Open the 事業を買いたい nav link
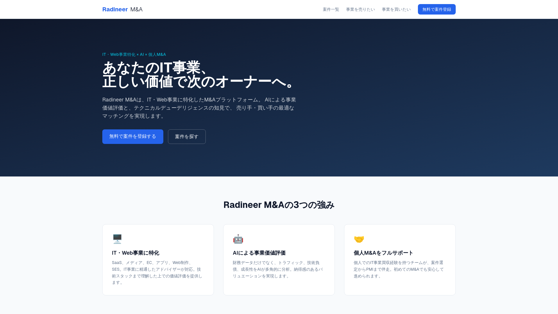The height and width of the screenshot is (314, 558). click(x=396, y=9)
